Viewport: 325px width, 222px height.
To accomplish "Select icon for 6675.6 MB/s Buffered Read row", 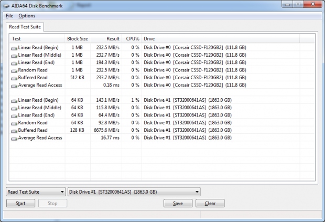I will coord(14,131).
